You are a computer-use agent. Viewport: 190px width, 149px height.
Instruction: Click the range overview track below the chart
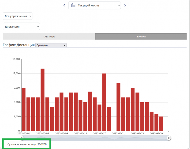[95, 138]
